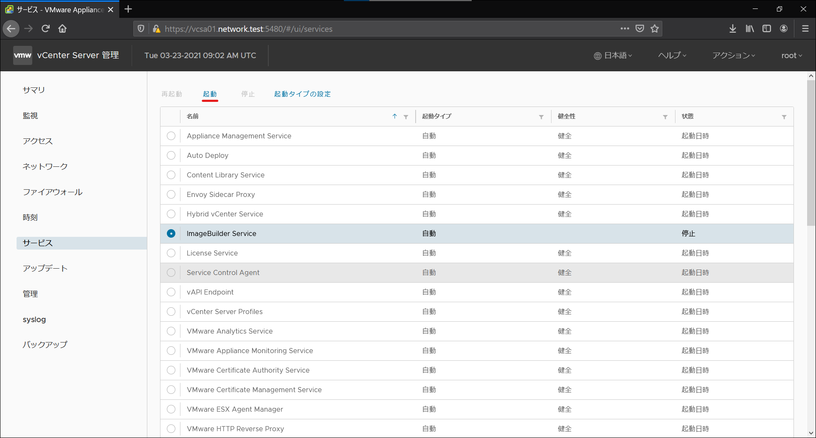
Task: Expand the ヘルプ menu
Action: [672, 56]
